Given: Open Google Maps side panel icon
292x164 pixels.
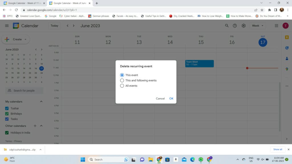Looking at the screenshot, I should point(287,69).
